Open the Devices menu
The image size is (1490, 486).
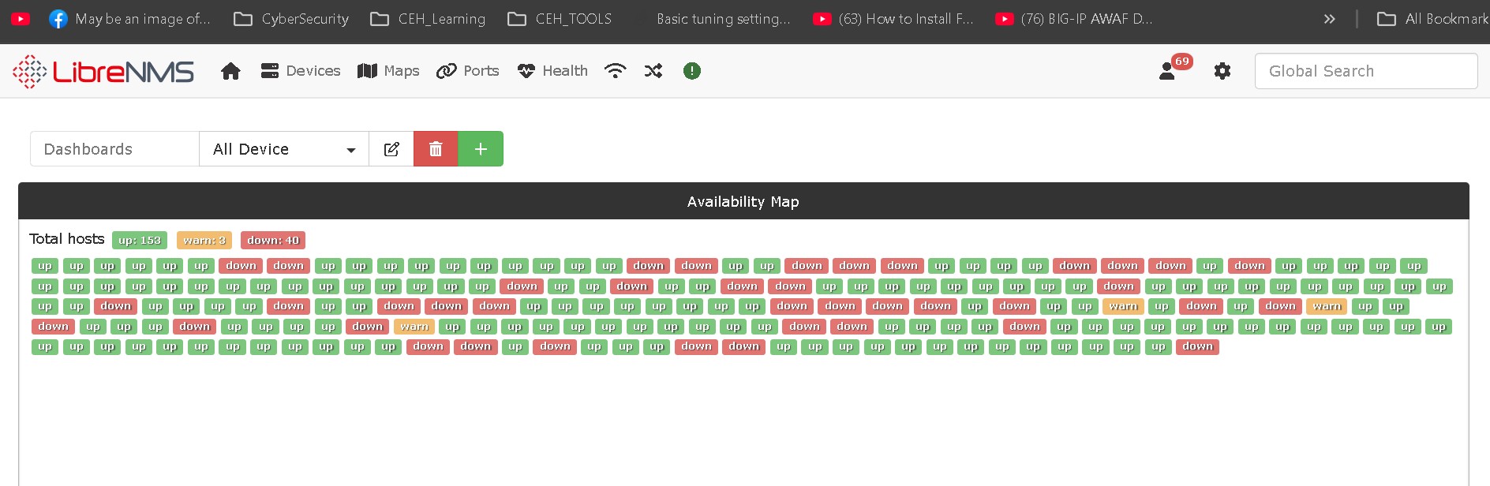[x=301, y=71]
